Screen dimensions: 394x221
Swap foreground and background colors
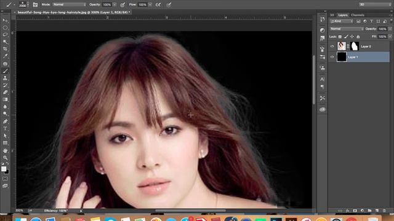pyautogui.click(x=7, y=164)
